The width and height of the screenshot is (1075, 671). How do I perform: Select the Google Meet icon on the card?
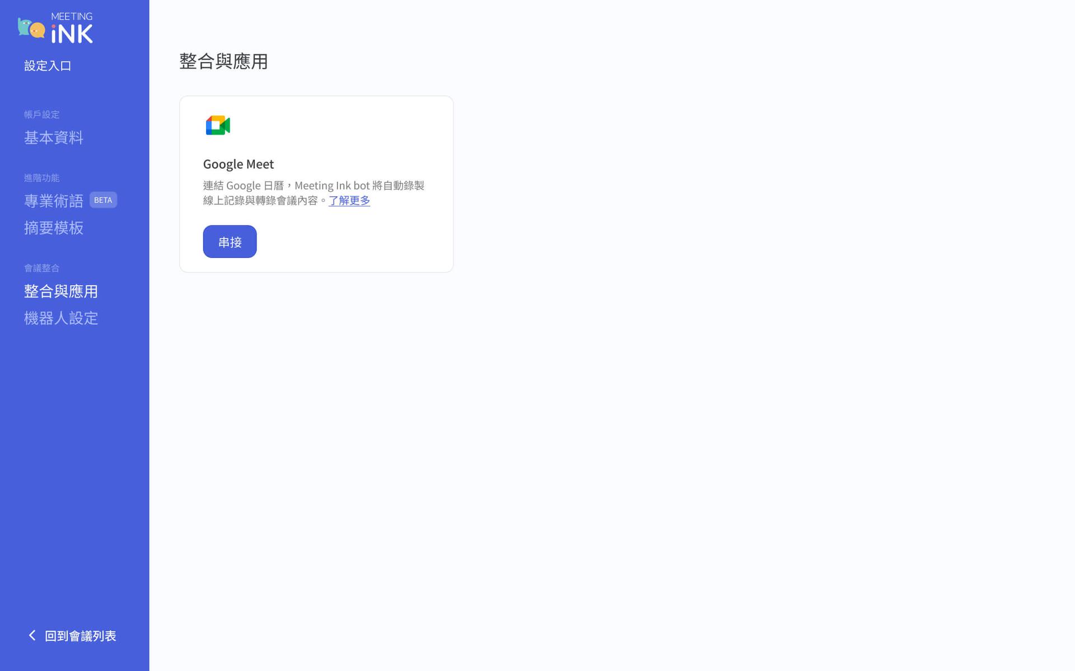click(217, 125)
